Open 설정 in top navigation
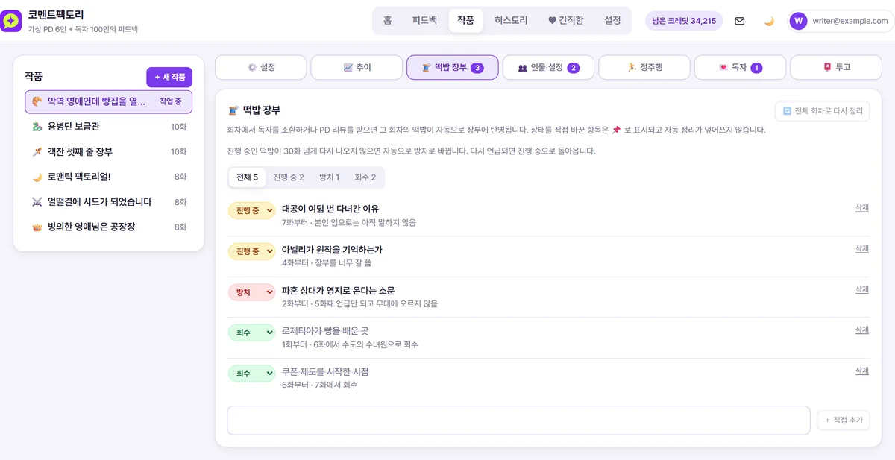895x460 pixels. click(x=612, y=21)
